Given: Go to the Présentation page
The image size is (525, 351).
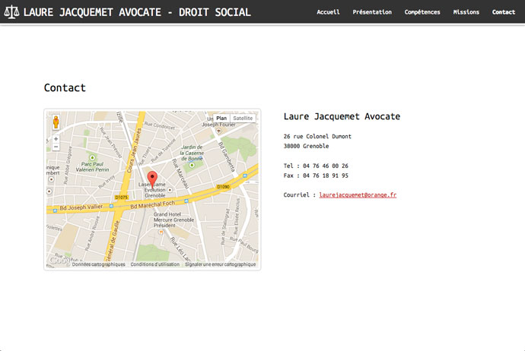Looking at the screenshot, I should (x=372, y=12).
